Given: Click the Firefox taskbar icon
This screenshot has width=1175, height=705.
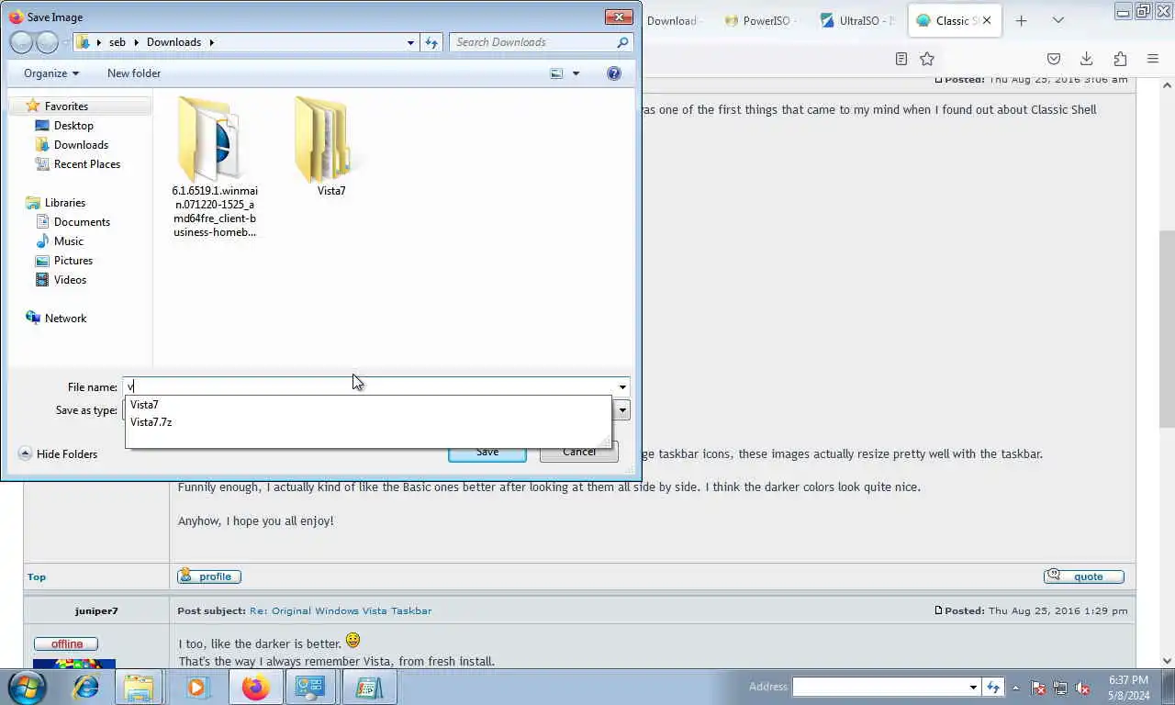Looking at the screenshot, I should pyautogui.click(x=256, y=687).
